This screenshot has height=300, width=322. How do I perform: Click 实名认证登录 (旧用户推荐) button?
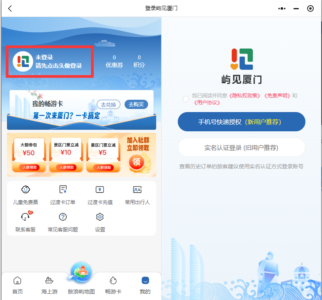(x=241, y=147)
